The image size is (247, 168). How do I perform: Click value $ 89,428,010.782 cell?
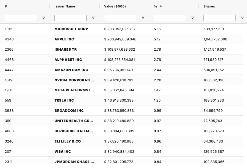click(x=119, y=80)
